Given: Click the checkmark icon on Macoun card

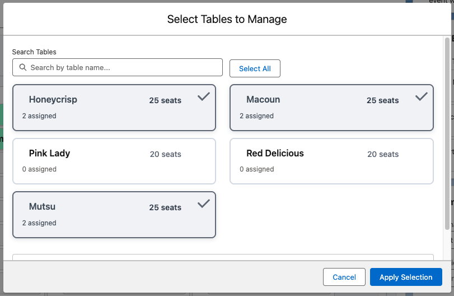Looking at the screenshot, I should point(422,97).
